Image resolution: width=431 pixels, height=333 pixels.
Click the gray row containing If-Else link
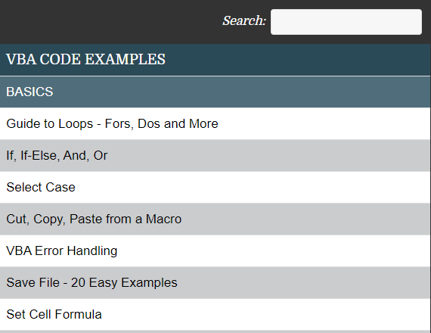pos(215,155)
